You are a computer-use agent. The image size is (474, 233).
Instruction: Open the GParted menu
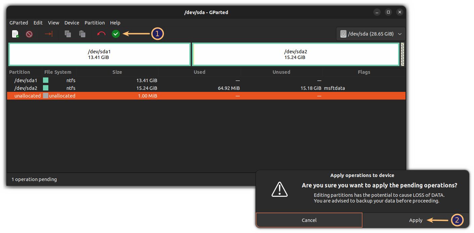18,22
